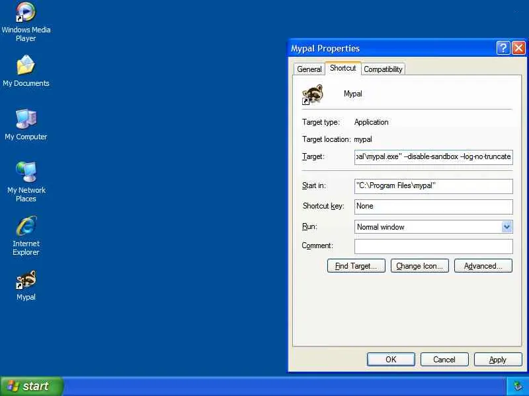Click into the Target text field
Viewport: 529px width, 396px height.
tap(434, 157)
